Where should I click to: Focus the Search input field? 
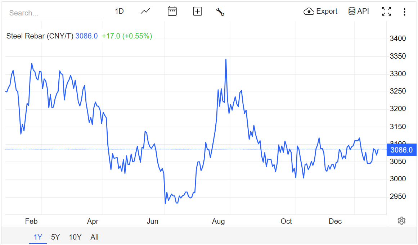53,13
